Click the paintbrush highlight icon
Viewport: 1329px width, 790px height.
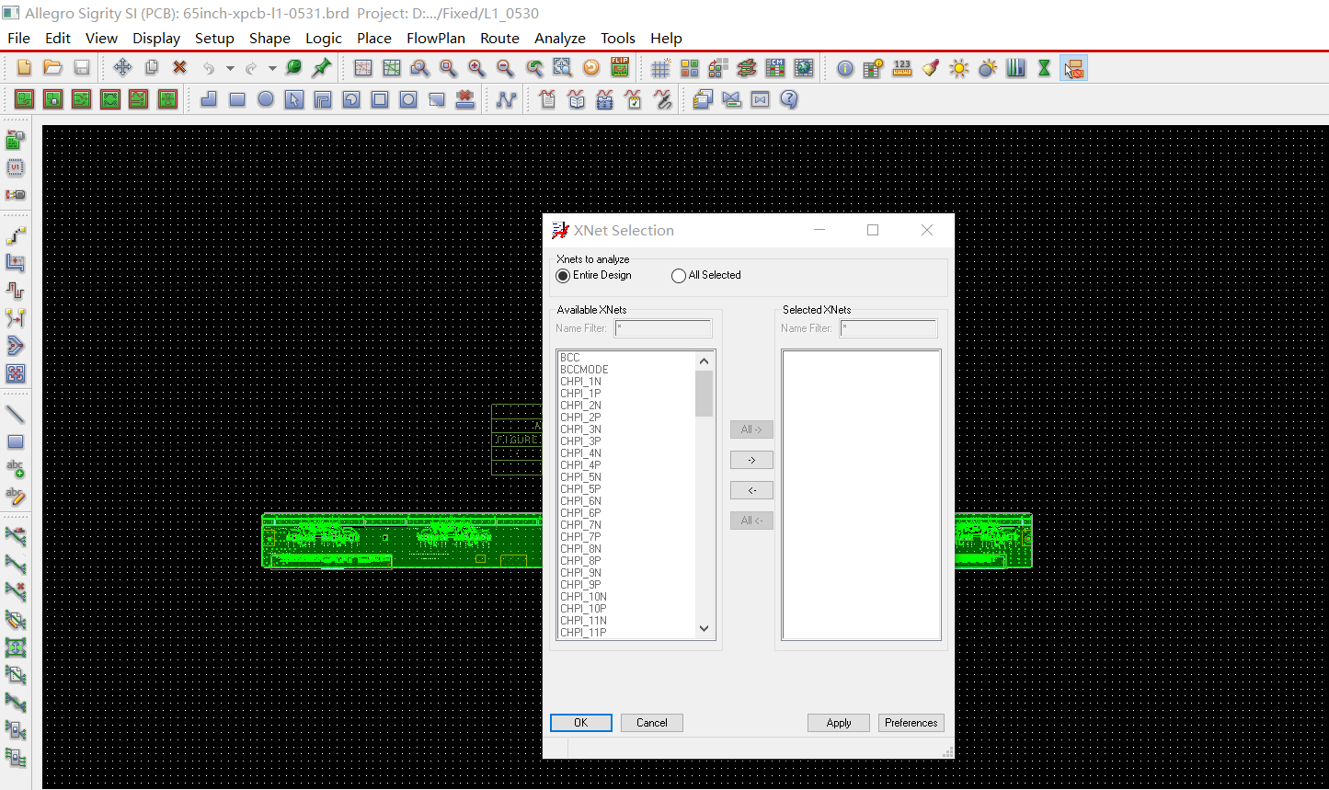[931, 68]
